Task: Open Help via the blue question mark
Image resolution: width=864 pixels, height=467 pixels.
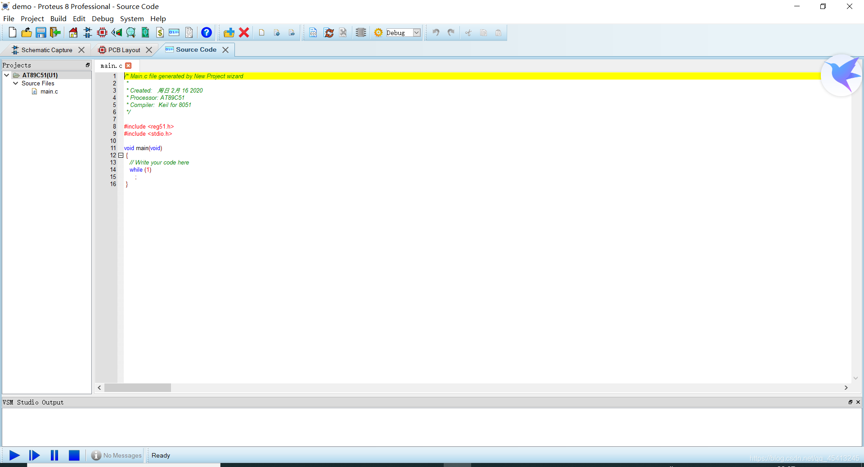Action: 207,32
